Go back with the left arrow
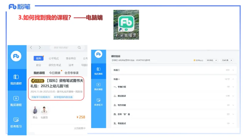 31,48
